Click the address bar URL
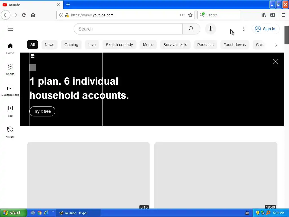 [x=92, y=15]
